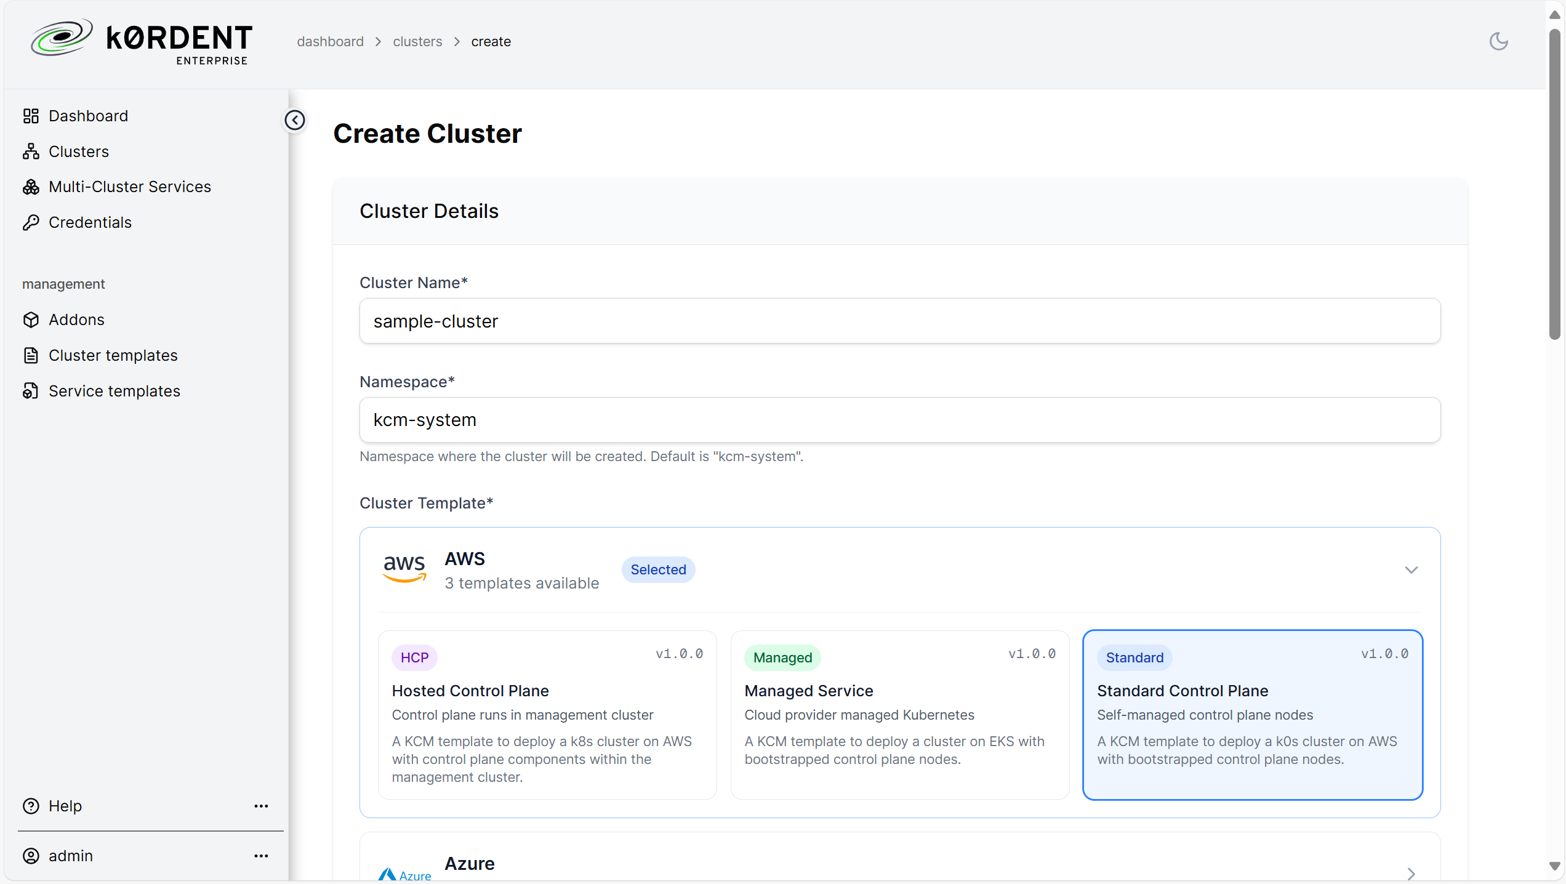
Task: Click the '3 templates available' text
Action: (x=521, y=583)
